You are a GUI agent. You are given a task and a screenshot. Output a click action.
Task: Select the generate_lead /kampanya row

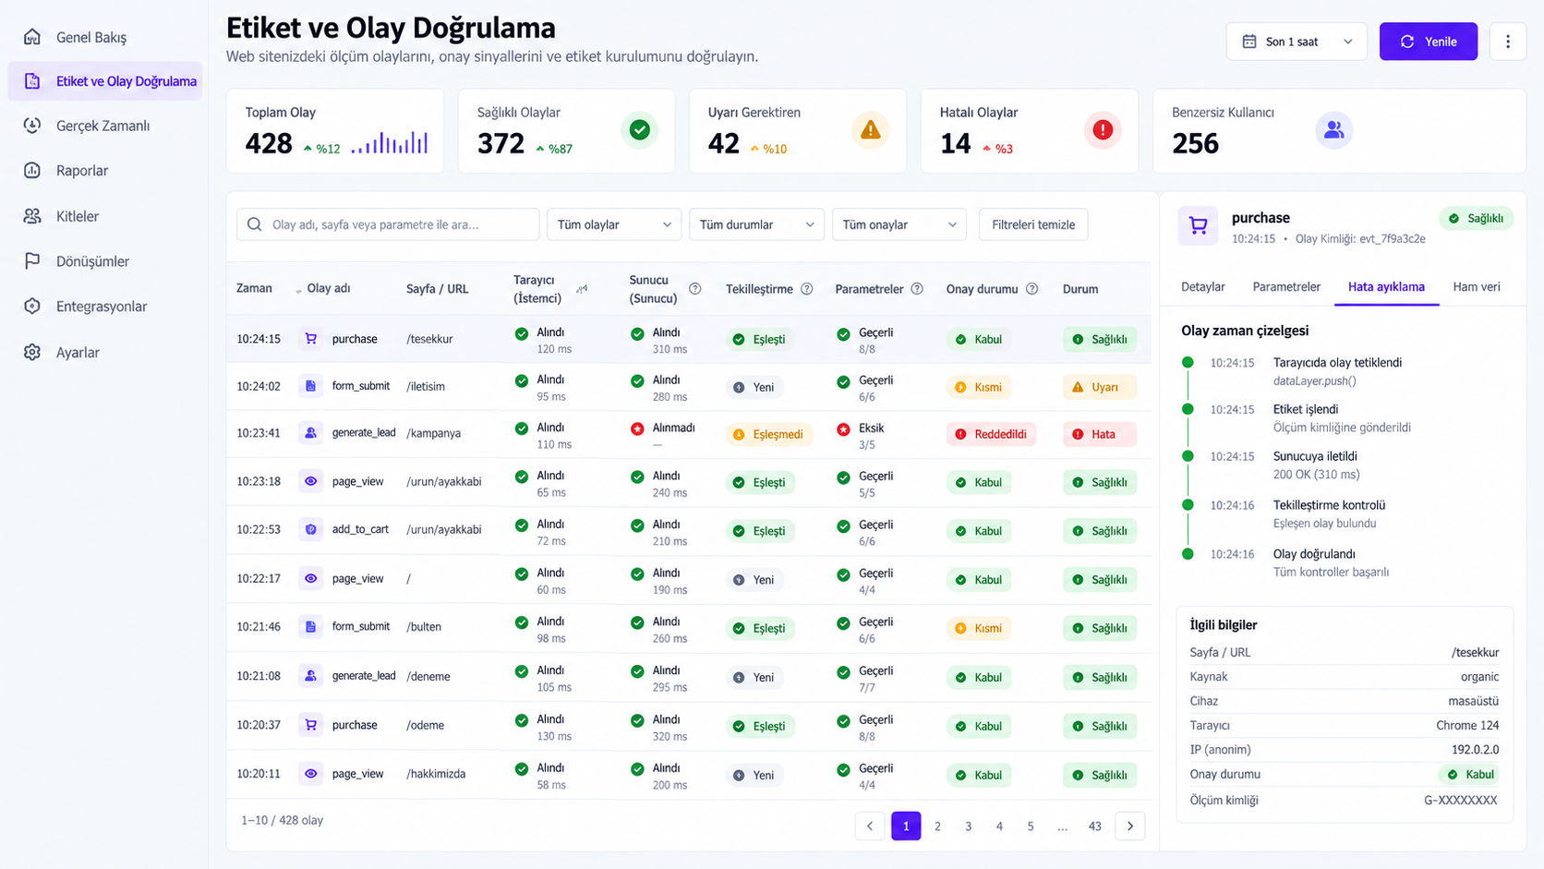coord(689,434)
